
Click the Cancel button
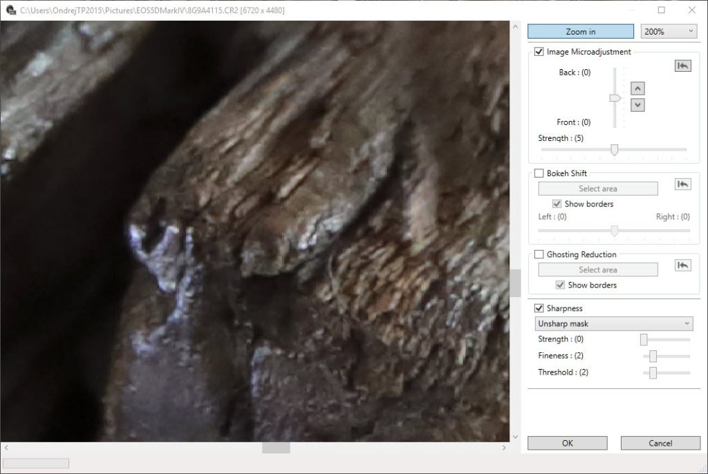[x=660, y=444]
